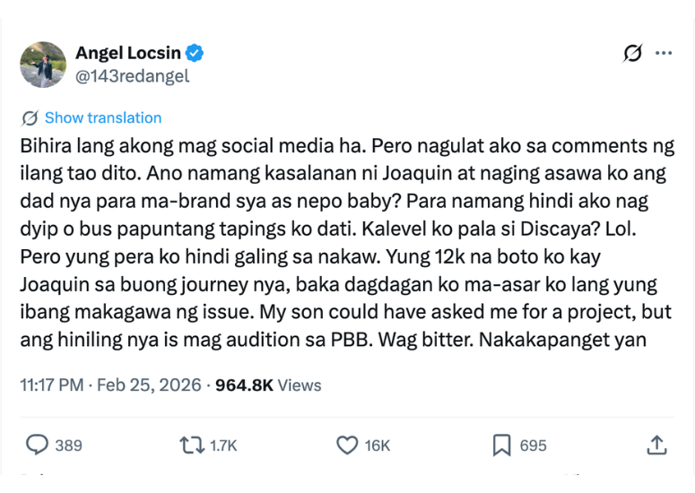Click the 11:17 PM · Feb 25, 2026 timestamp

110,385
